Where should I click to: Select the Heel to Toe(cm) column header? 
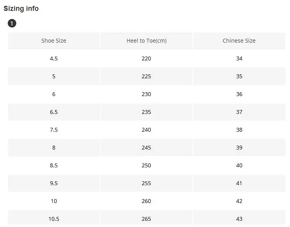[x=146, y=41]
